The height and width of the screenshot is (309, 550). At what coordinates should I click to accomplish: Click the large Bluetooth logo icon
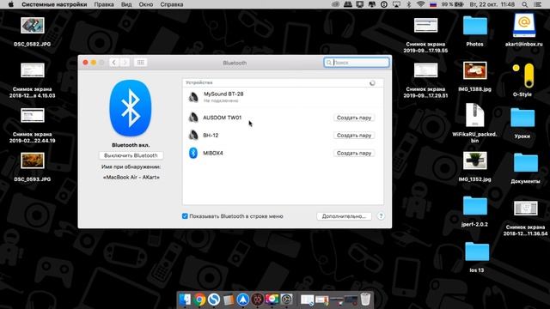coord(131,108)
